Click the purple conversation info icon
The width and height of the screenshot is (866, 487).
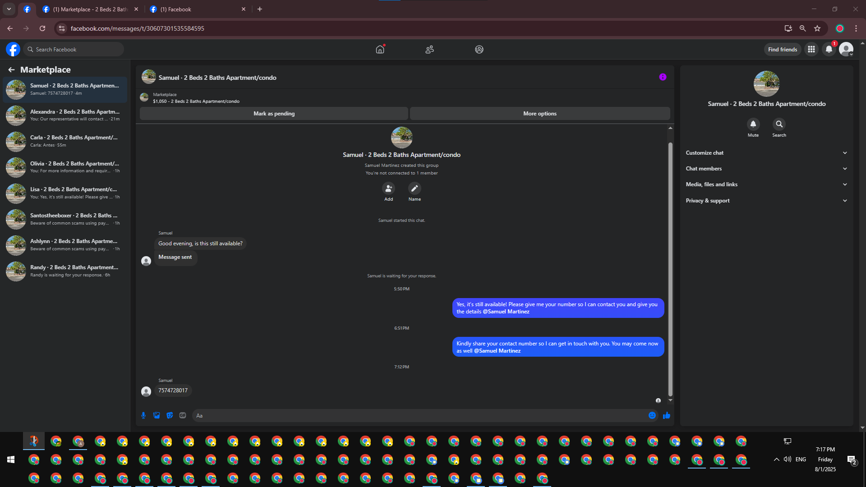pyautogui.click(x=663, y=77)
